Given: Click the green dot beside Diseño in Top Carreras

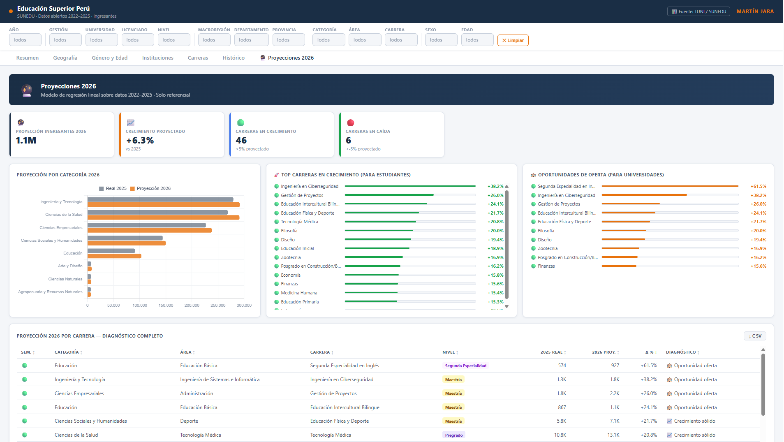Looking at the screenshot, I should click(x=277, y=240).
